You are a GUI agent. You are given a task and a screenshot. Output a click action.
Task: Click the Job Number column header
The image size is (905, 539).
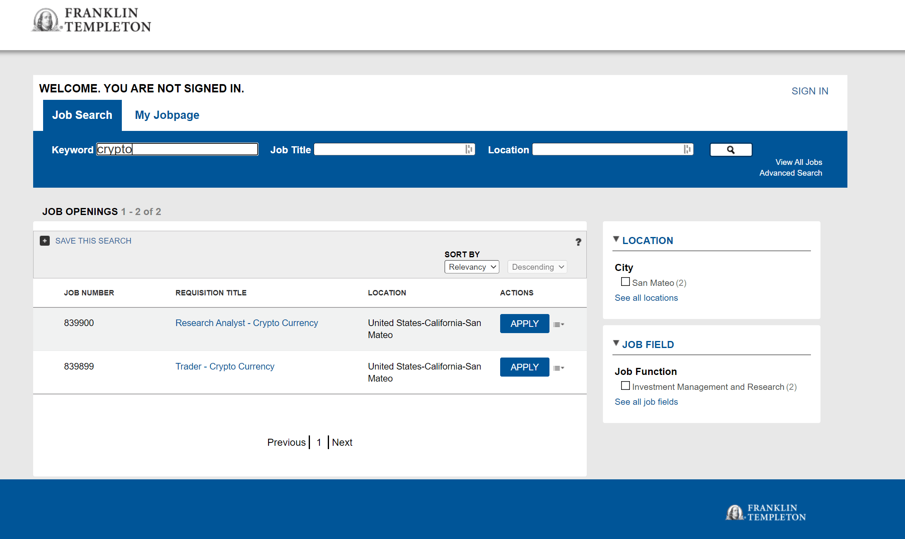(89, 293)
